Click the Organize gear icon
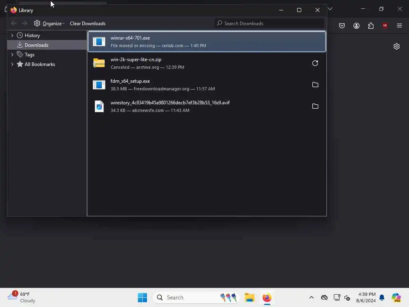409x307 pixels. pos(37,23)
